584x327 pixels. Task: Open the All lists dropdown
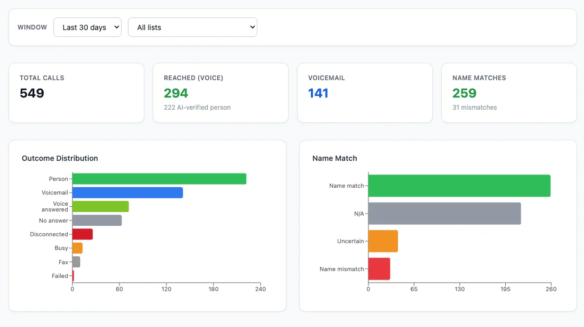(x=192, y=27)
